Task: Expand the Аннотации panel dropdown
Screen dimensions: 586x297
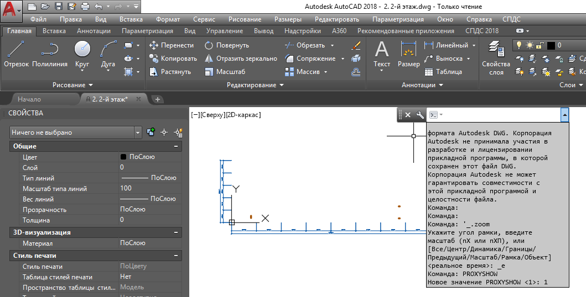Action: [422, 85]
